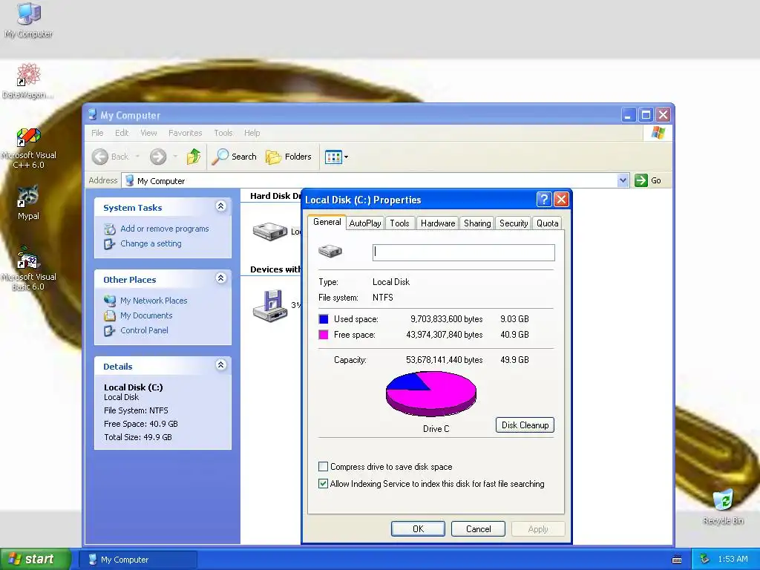Click the drive icon in Properties
Screen dimensions: 760x570
[x=330, y=251]
